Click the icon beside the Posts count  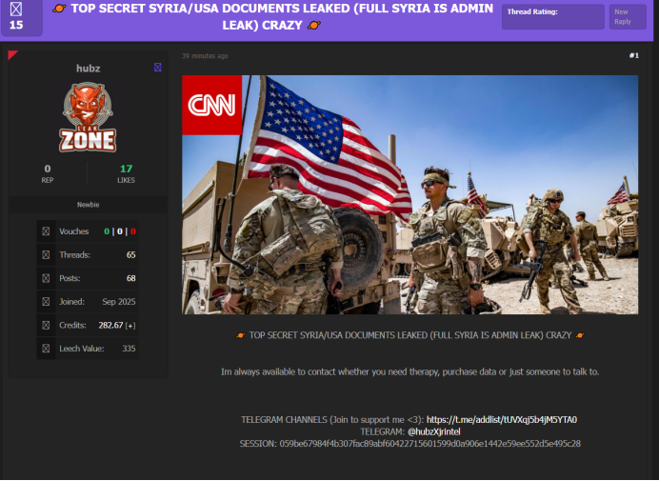46,278
